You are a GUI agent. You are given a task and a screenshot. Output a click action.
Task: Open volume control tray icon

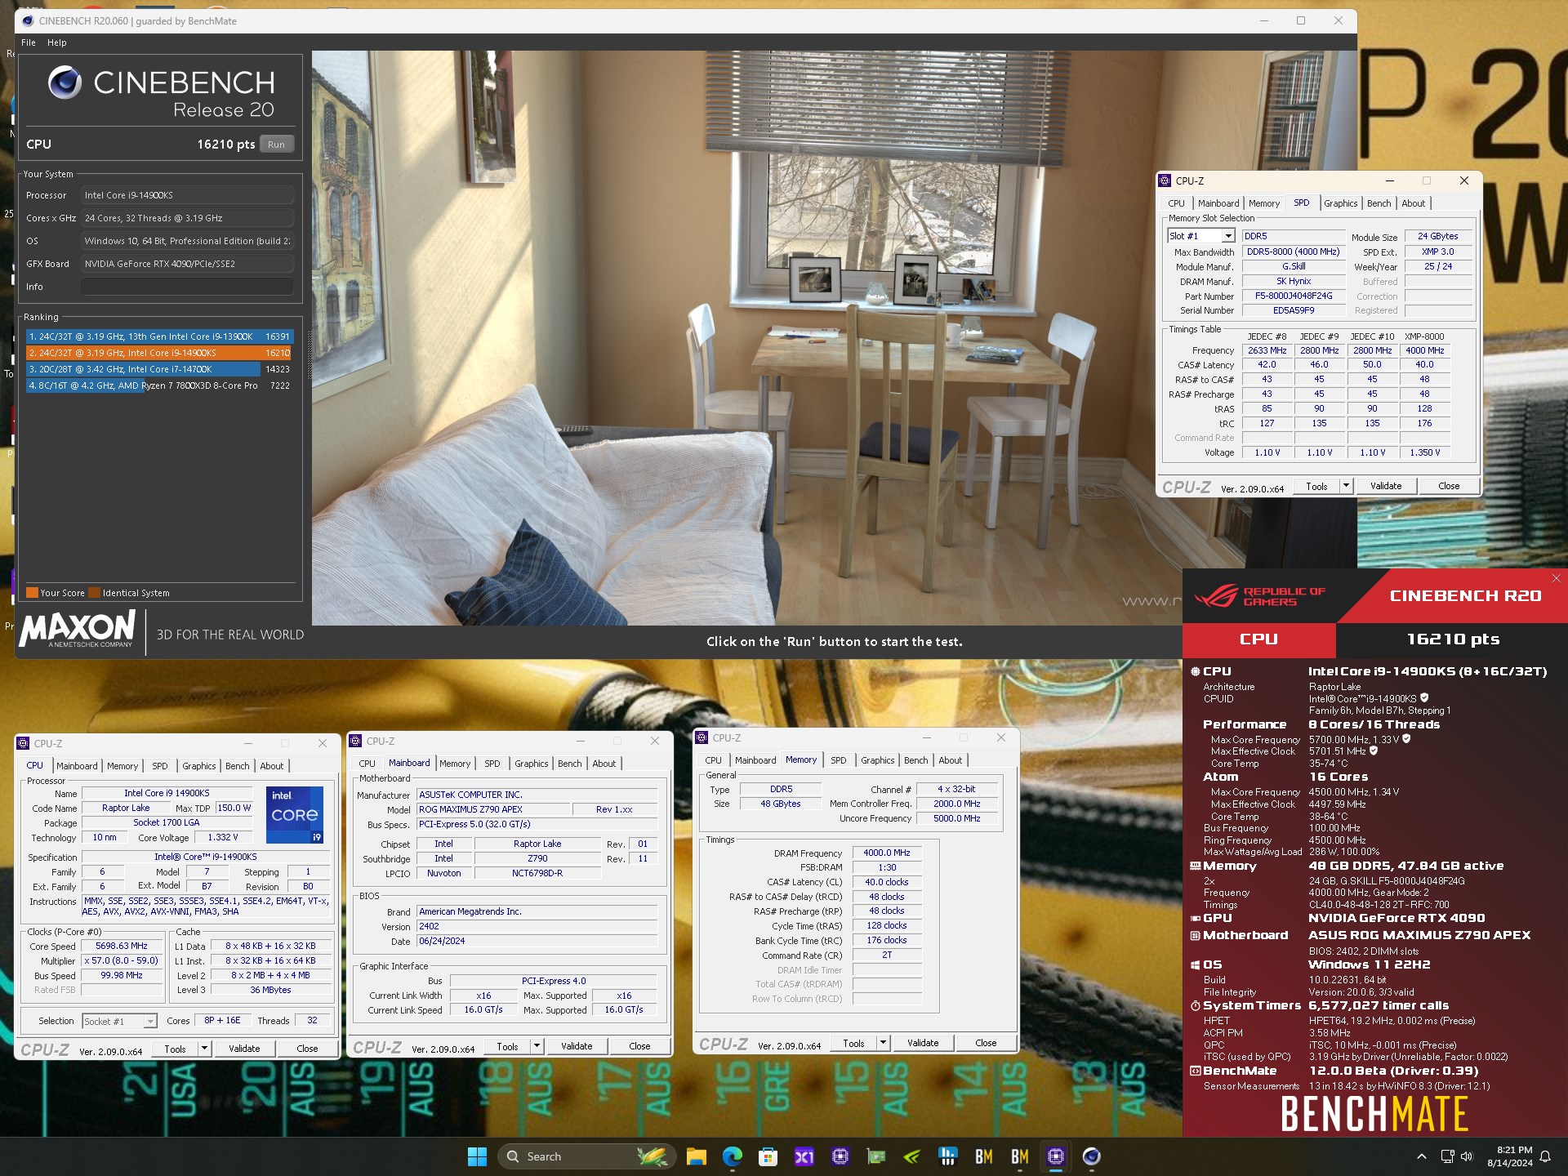point(1467,1156)
